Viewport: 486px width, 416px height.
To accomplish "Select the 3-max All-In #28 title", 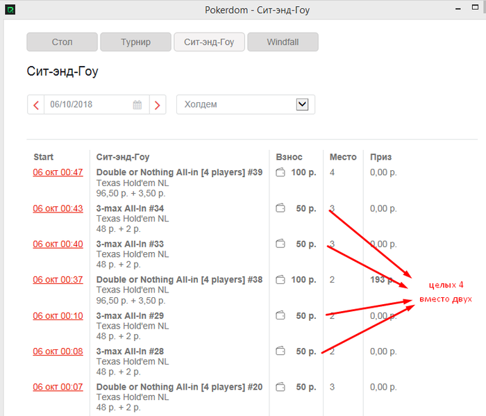I will pyautogui.click(x=130, y=351).
